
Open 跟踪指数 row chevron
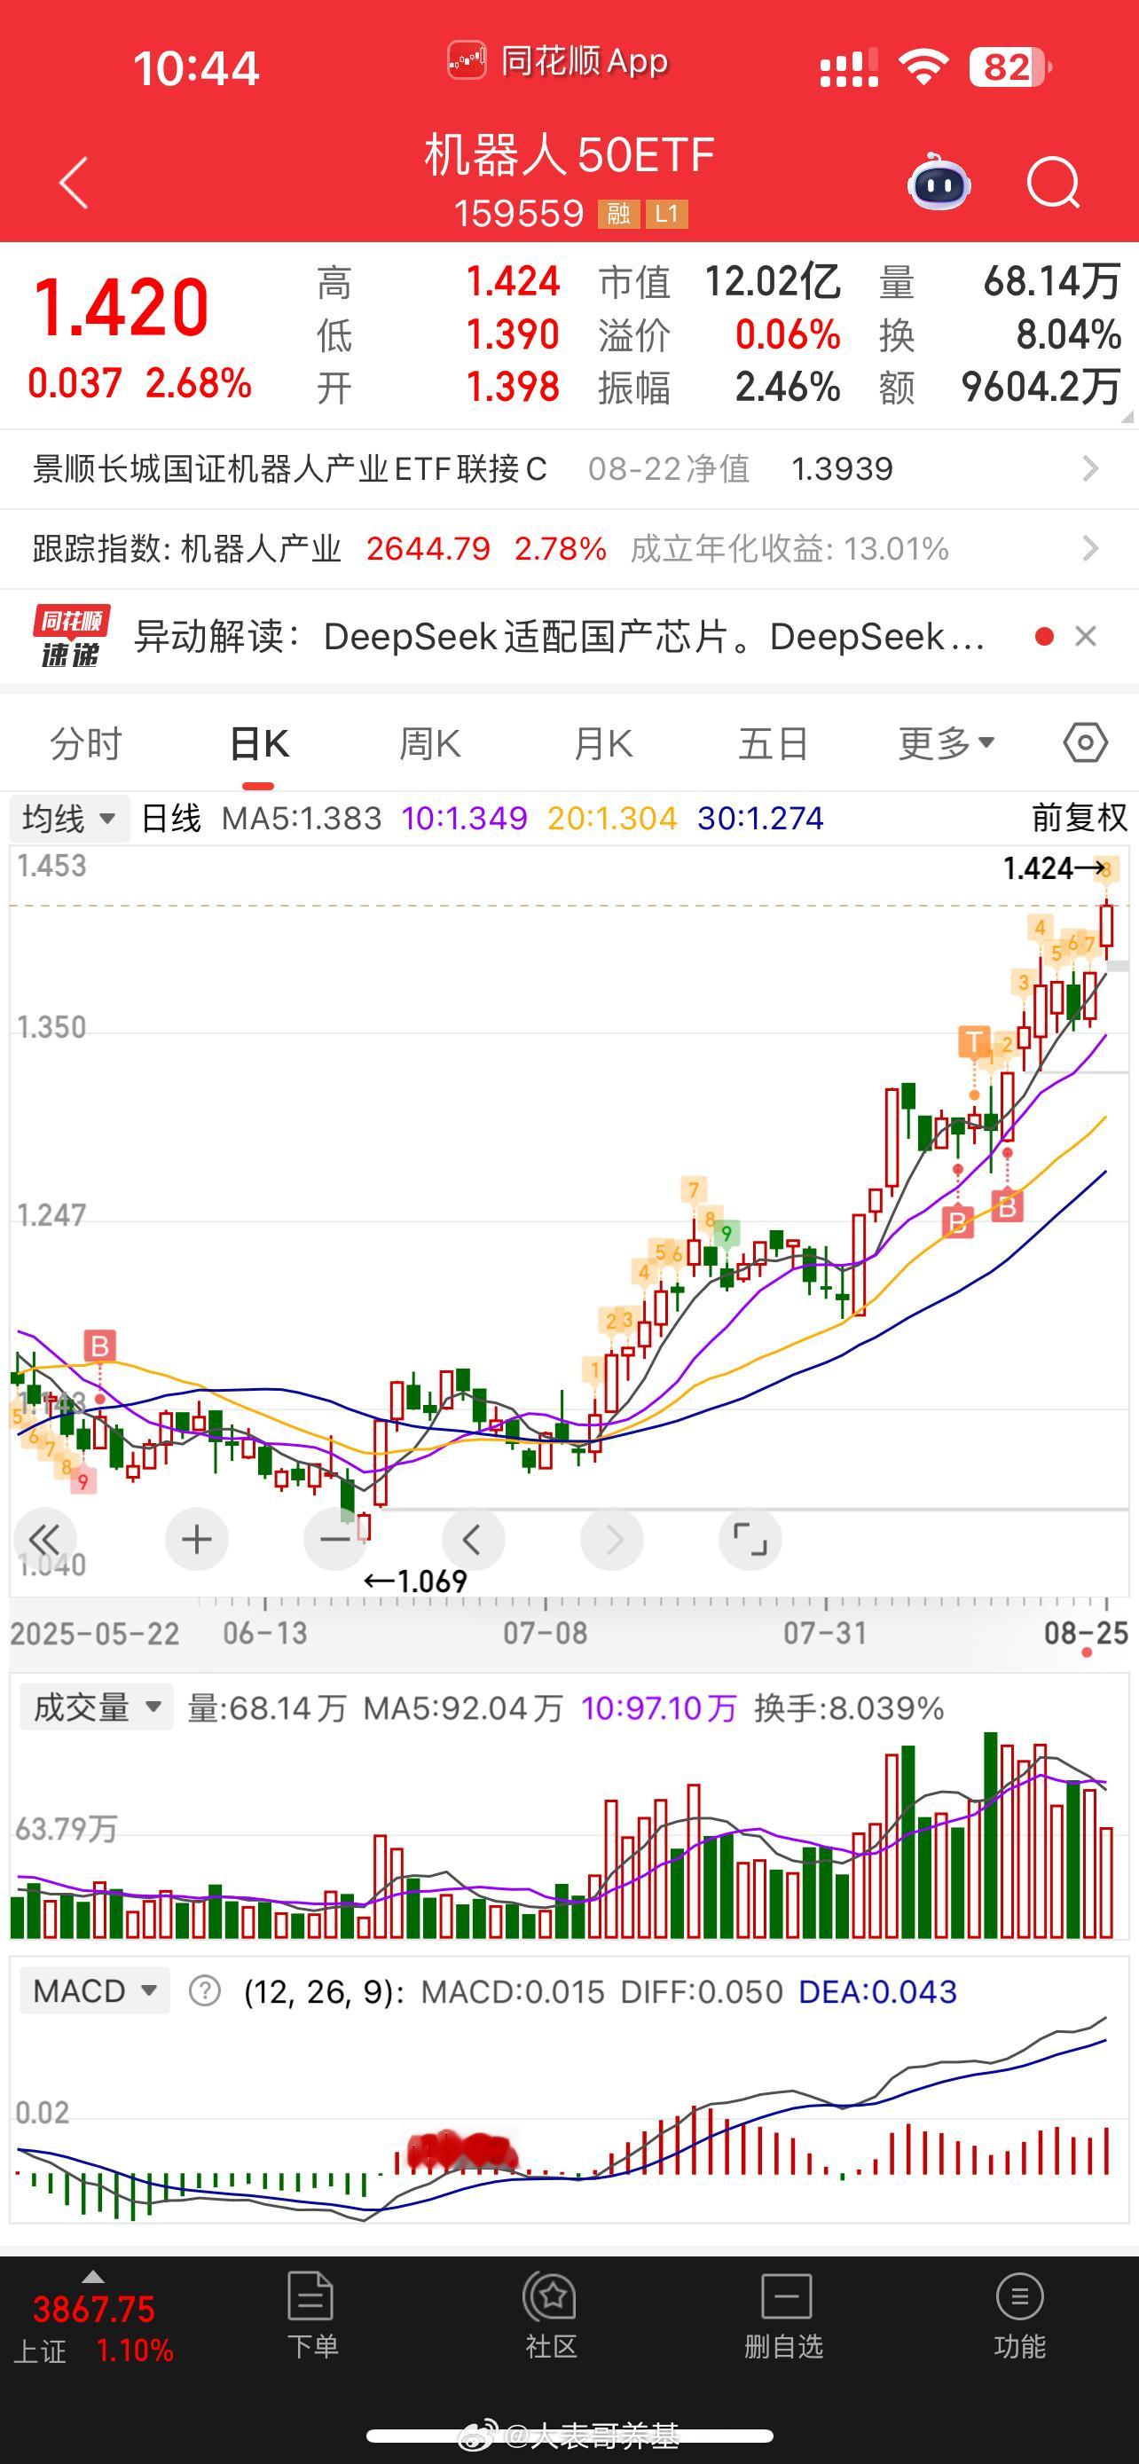tap(1090, 548)
